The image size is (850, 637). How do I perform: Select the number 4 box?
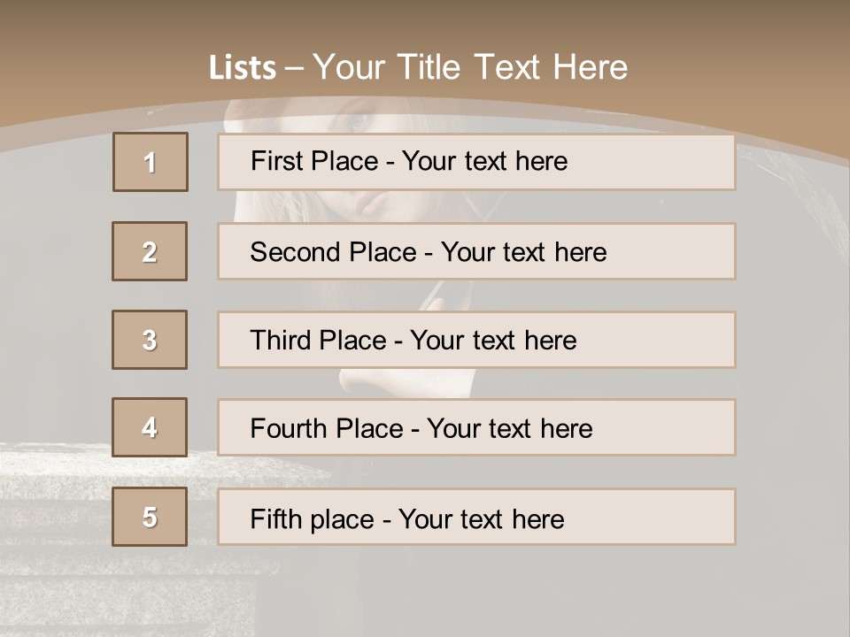coord(150,427)
